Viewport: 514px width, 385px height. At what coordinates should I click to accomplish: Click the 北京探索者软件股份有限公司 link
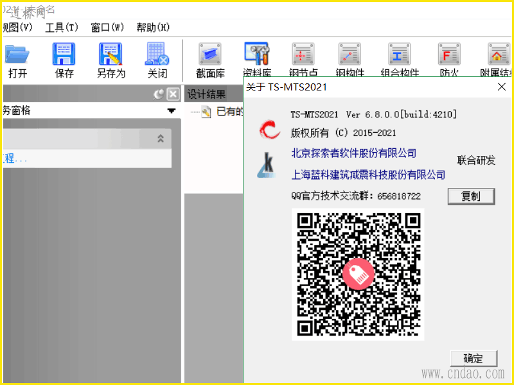(x=354, y=153)
